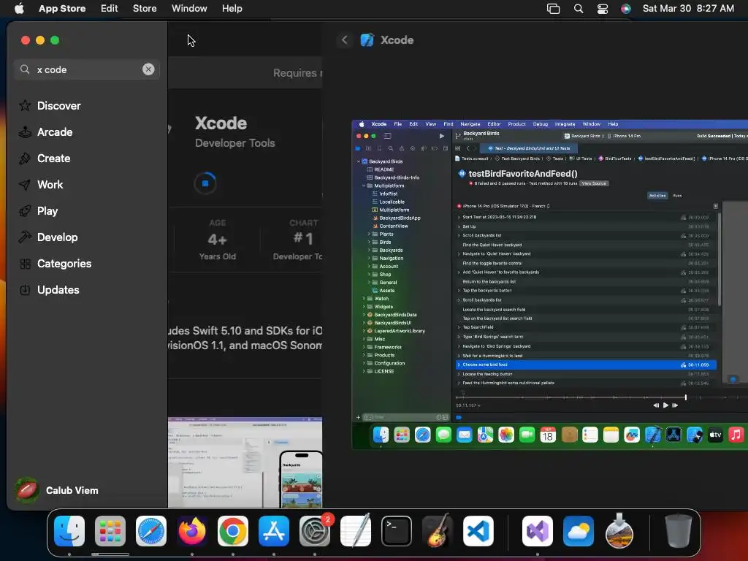Clear the search field text
The width and height of the screenshot is (748, 561).
(x=148, y=69)
